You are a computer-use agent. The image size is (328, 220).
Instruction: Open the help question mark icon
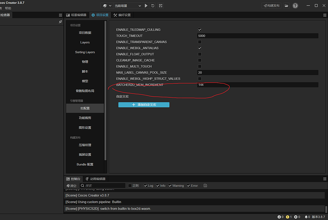[295, 6]
